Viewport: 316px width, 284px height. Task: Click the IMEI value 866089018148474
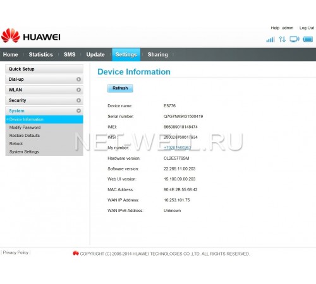pos(181,127)
